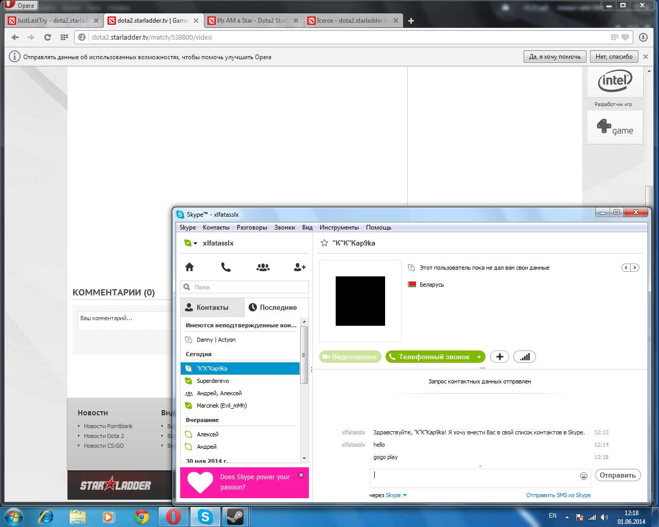This screenshot has width=659, height=527.
Task: Switch to the JustLastTry Opera tab
Action: click(53, 21)
